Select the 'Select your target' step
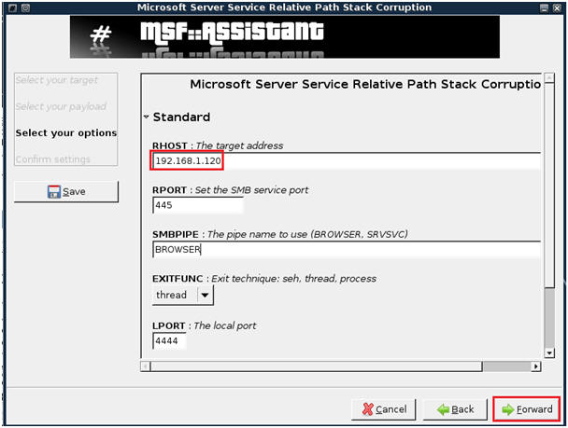Image resolution: width=568 pixels, height=428 pixels. click(56, 80)
